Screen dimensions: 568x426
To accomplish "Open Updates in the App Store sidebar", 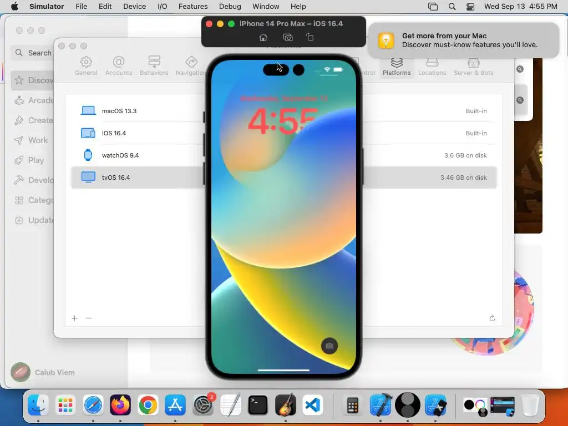I will (x=33, y=220).
